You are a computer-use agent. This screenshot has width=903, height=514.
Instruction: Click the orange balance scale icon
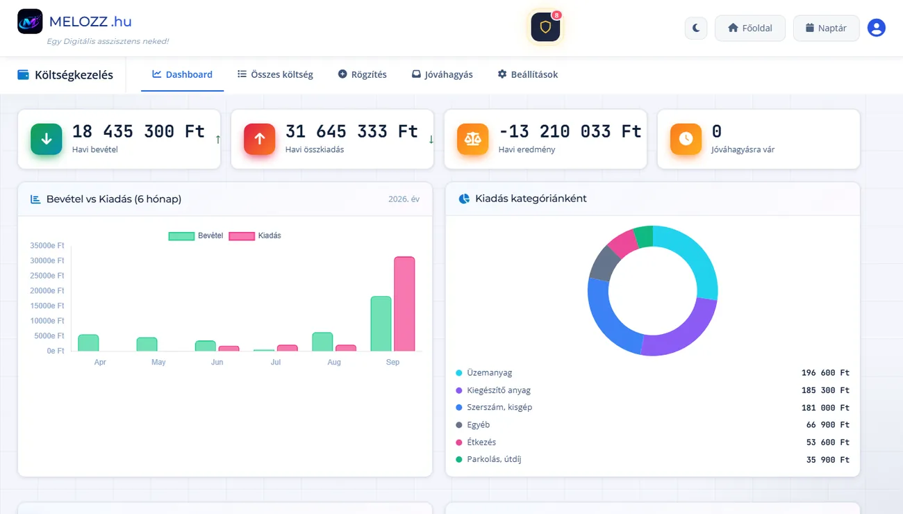coord(473,139)
